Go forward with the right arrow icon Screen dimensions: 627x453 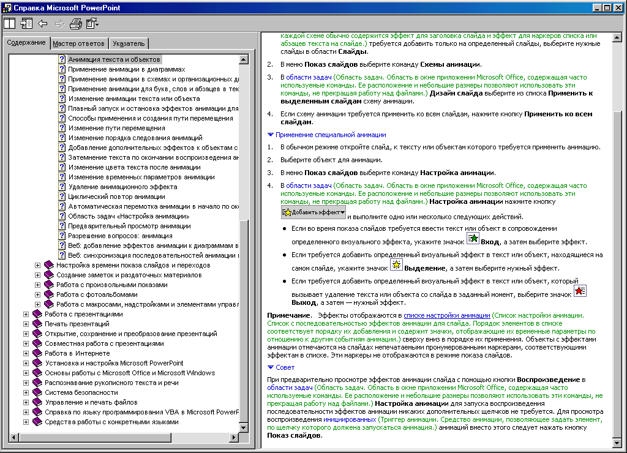tap(59, 24)
